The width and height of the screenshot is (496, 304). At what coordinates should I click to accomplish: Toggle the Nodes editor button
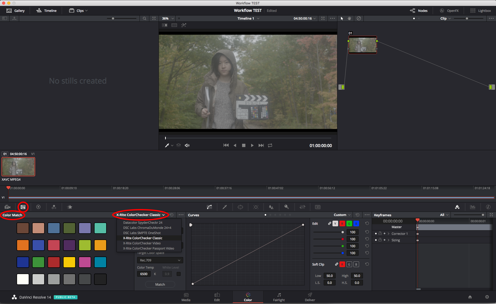coord(419,11)
